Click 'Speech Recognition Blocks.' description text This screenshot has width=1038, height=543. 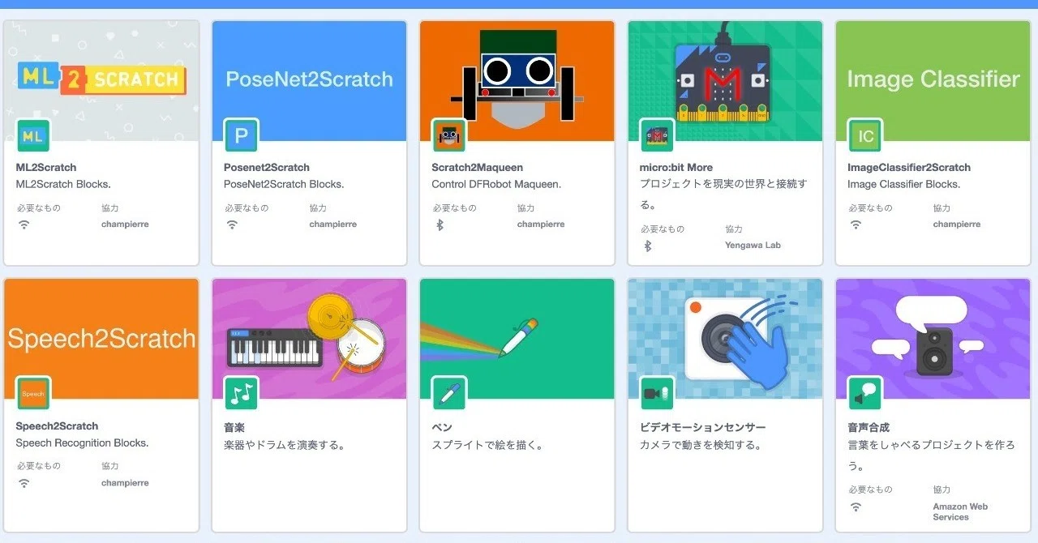click(82, 443)
